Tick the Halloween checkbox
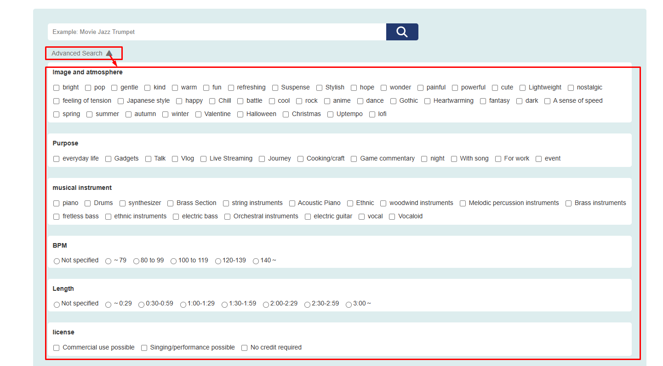The image size is (663, 366). (x=240, y=114)
